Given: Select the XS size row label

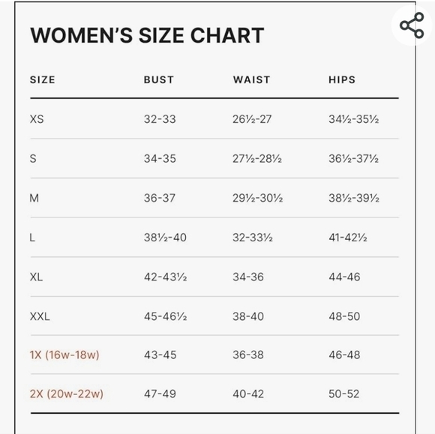Looking at the screenshot, I should 37,119.
